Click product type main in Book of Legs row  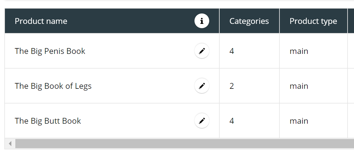[299, 86]
